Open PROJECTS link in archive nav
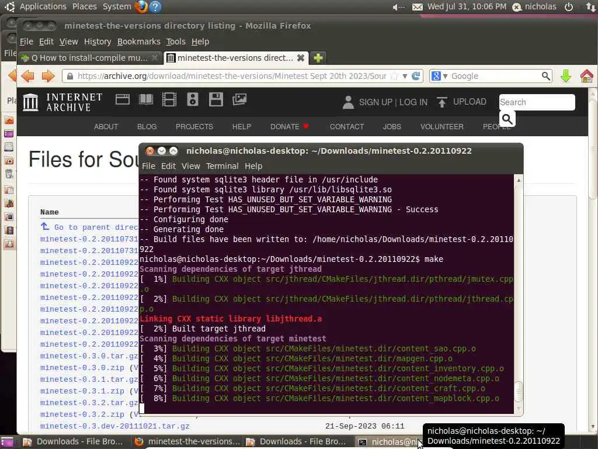598x449 pixels. (194, 127)
